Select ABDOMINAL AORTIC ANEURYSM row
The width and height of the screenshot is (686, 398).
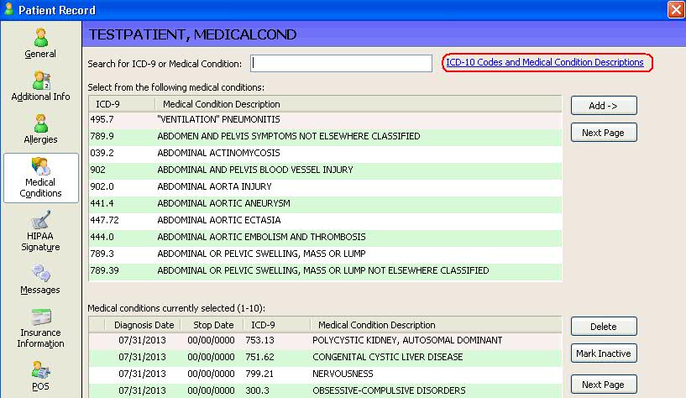[x=326, y=203]
